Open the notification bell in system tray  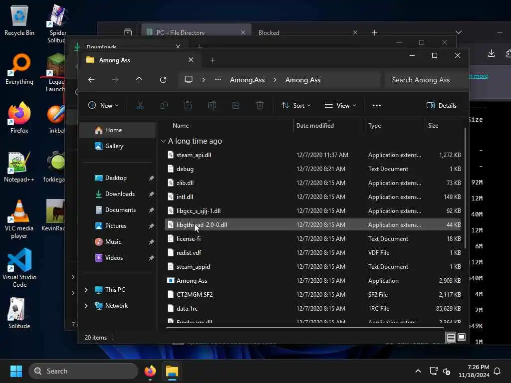pos(497,371)
